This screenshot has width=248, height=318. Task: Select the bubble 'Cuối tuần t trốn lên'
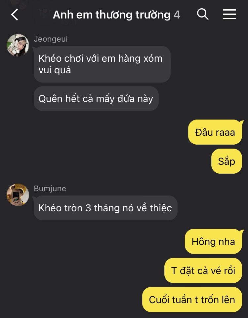pos(192,300)
